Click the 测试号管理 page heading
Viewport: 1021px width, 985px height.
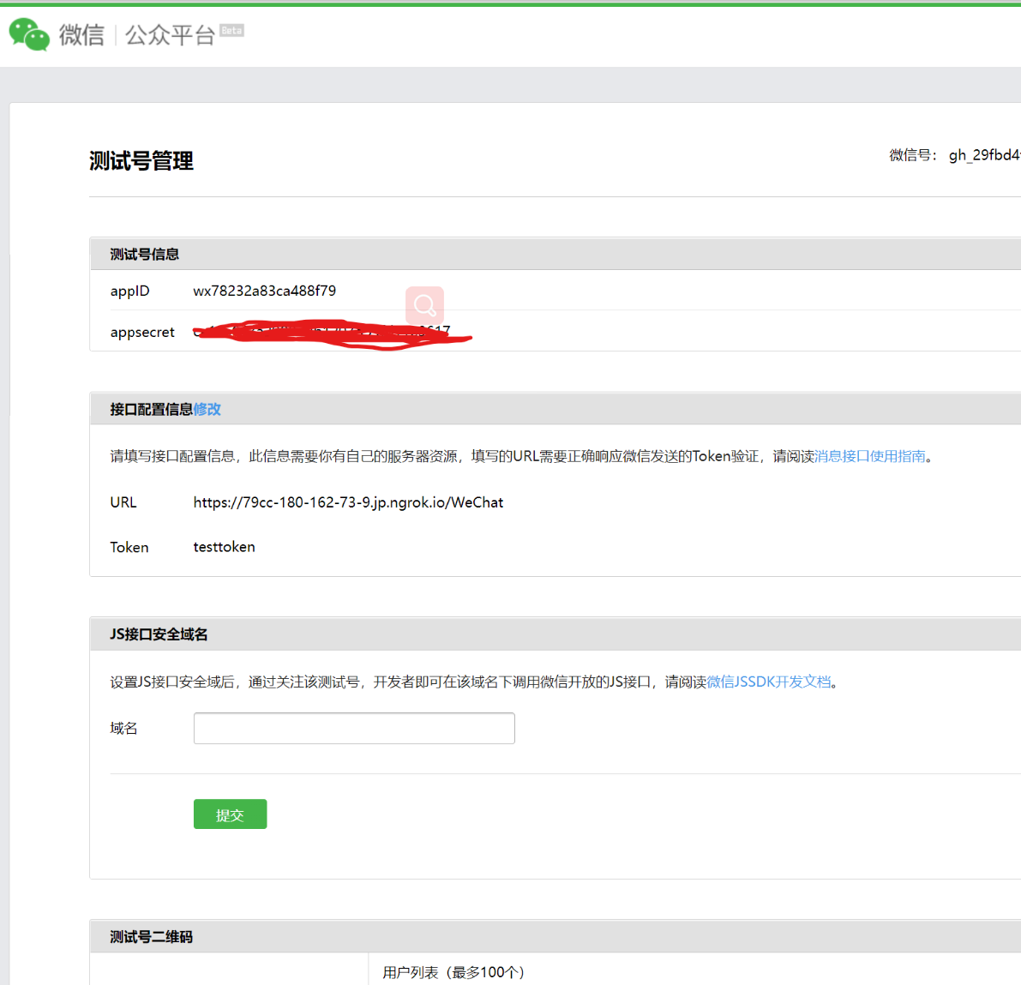click(141, 161)
